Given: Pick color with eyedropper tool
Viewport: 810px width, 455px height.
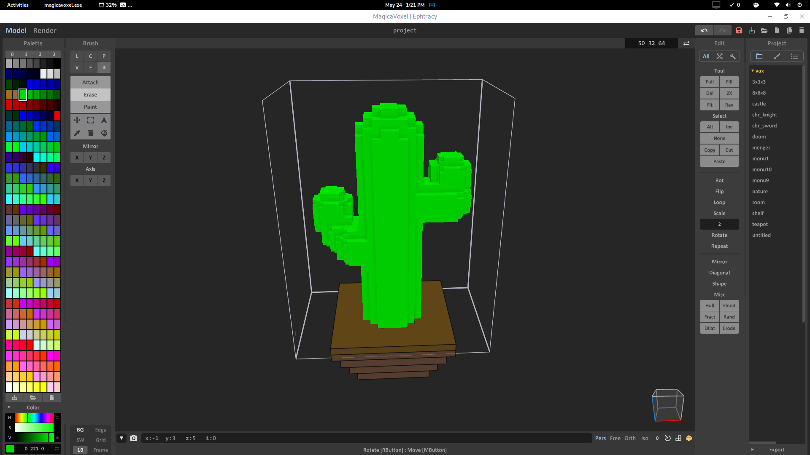Looking at the screenshot, I should tap(77, 133).
